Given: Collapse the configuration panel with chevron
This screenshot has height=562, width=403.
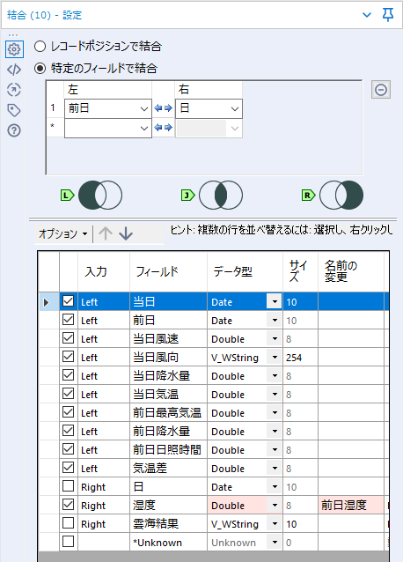Looking at the screenshot, I should coord(367,15).
